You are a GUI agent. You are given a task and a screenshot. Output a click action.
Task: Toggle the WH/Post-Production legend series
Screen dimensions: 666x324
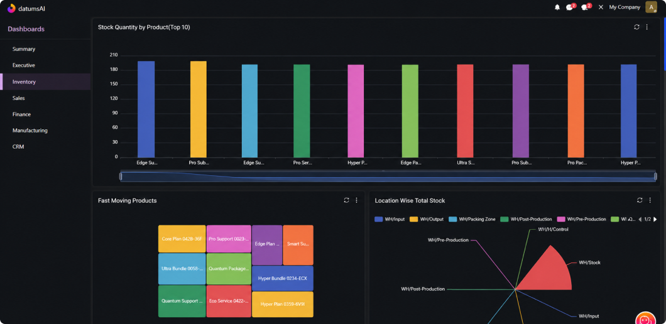tap(526, 219)
